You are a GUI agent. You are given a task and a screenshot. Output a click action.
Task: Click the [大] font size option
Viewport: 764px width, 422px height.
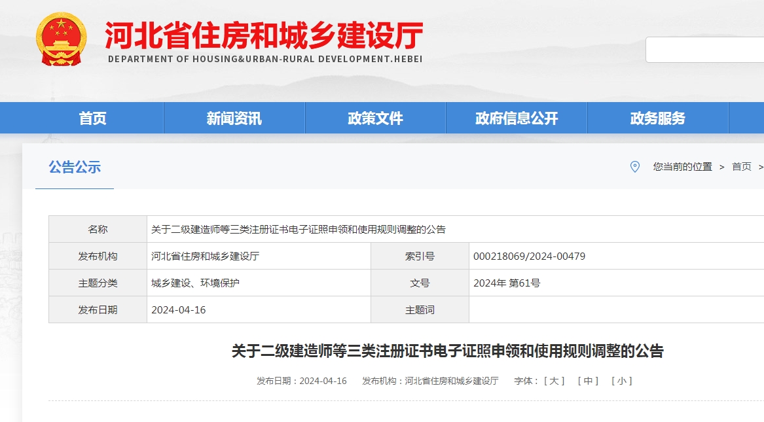pos(553,380)
